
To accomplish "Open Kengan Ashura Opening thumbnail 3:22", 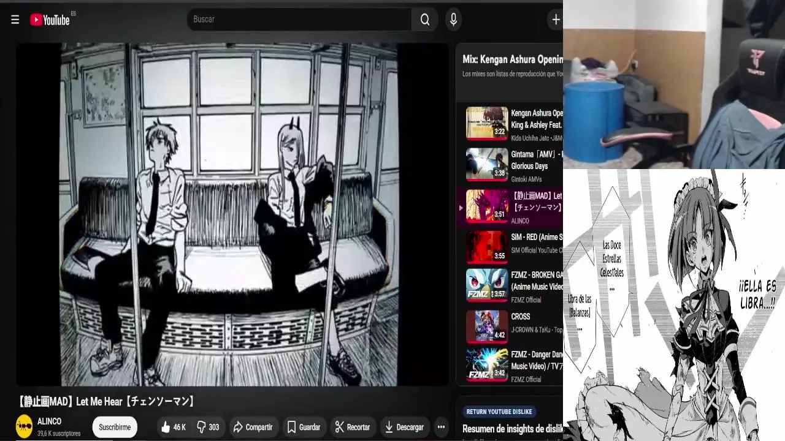I will (487, 123).
